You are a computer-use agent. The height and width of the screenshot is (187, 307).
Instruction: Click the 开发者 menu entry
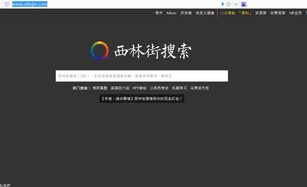186,13
